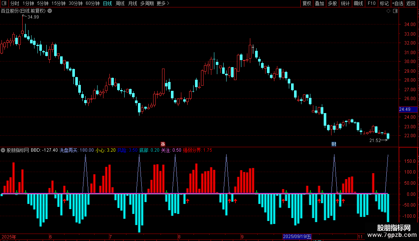Click the 关注: 0.50 indicator label
Screen dimensions: 419x241
[171, 150]
